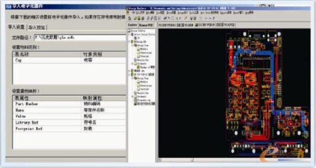Viewport: 316px width, 168px height.
Task: Click the 文件路径 input field
Action: (80, 38)
